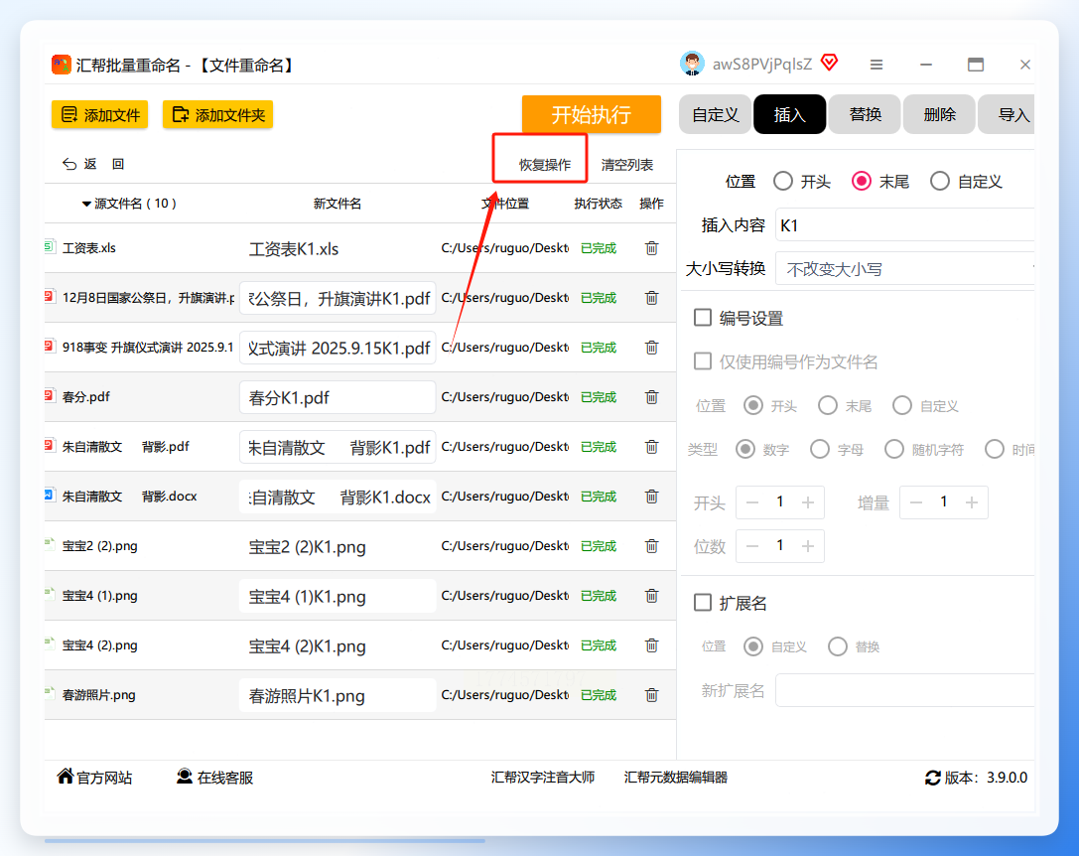1079x856 pixels.
Task: Increase the 增量 increment value
Action: coord(972,502)
